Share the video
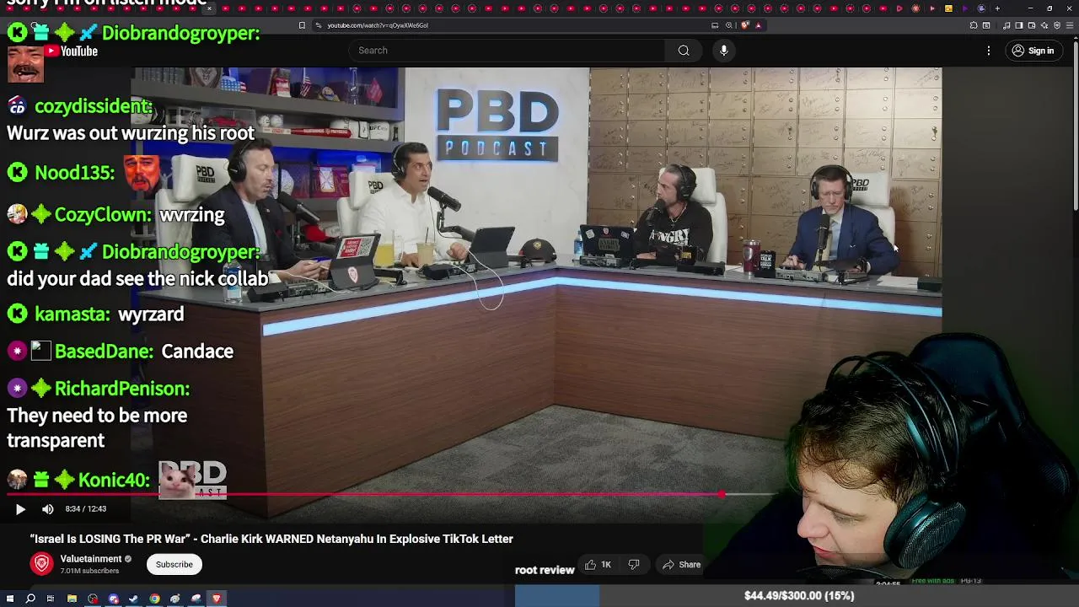This screenshot has width=1079, height=607. click(681, 564)
